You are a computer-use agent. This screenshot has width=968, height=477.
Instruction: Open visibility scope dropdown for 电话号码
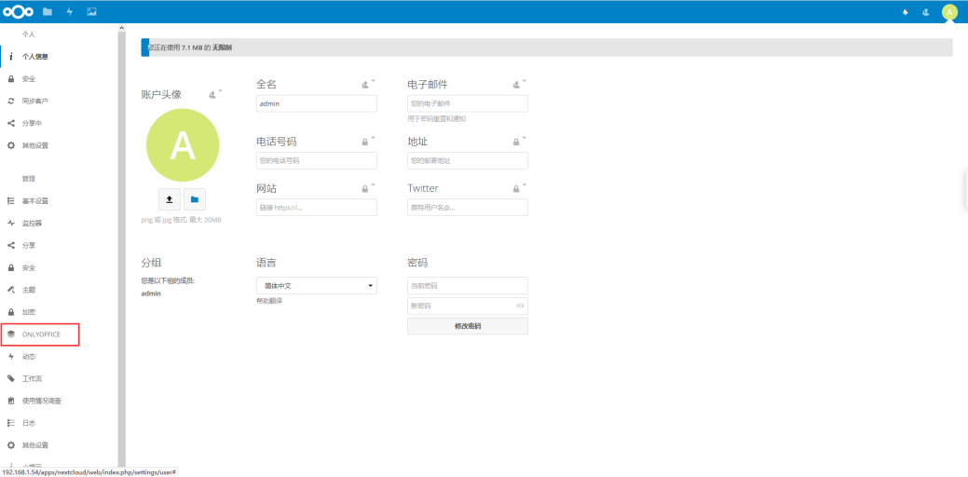click(x=368, y=142)
